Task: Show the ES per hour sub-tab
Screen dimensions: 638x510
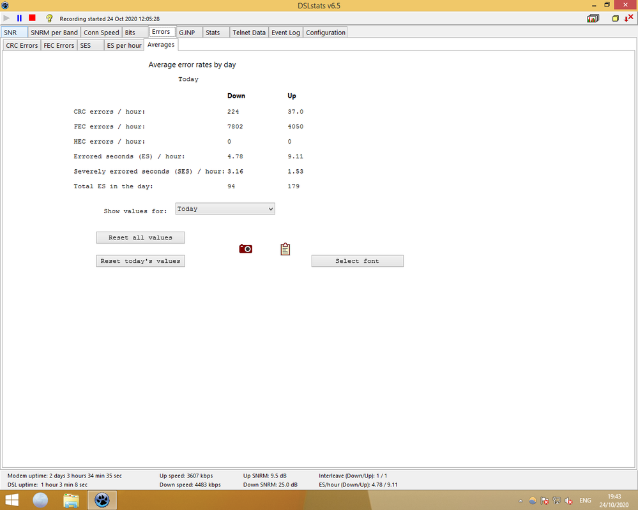Action: [124, 45]
